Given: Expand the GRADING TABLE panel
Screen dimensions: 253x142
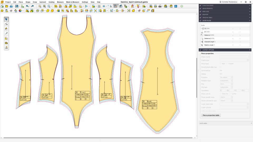Looking at the screenshot, I should click(x=225, y=18).
